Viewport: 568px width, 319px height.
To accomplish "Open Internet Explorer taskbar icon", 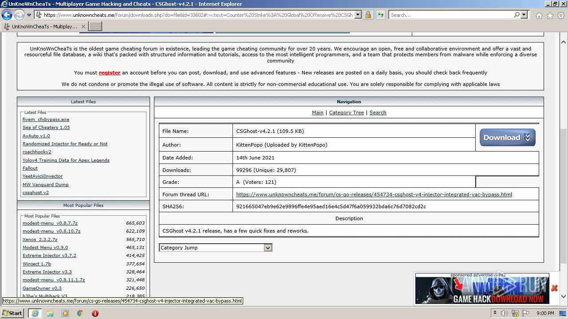I will click(35, 313).
